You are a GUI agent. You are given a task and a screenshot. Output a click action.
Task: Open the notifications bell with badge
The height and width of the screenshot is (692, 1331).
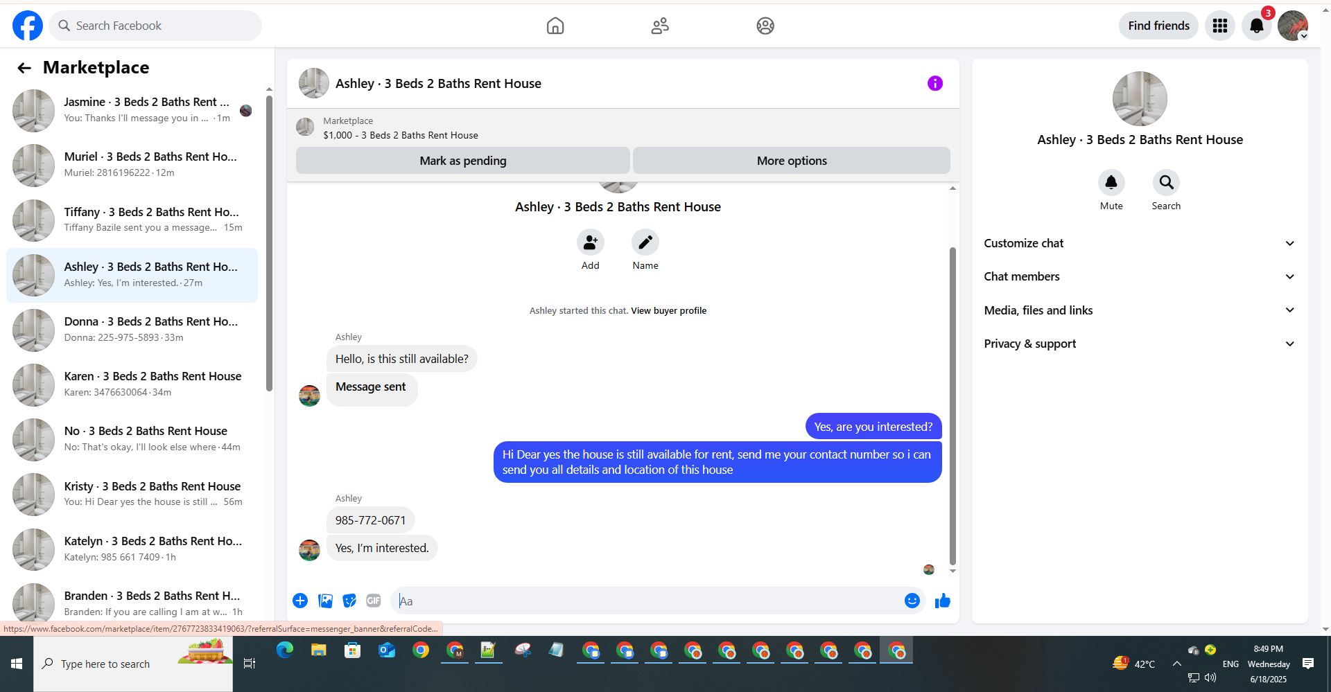point(1257,26)
